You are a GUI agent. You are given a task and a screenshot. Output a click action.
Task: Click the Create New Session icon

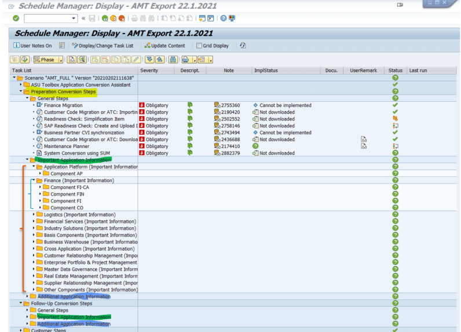pyautogui.click(x=202, y=18)
